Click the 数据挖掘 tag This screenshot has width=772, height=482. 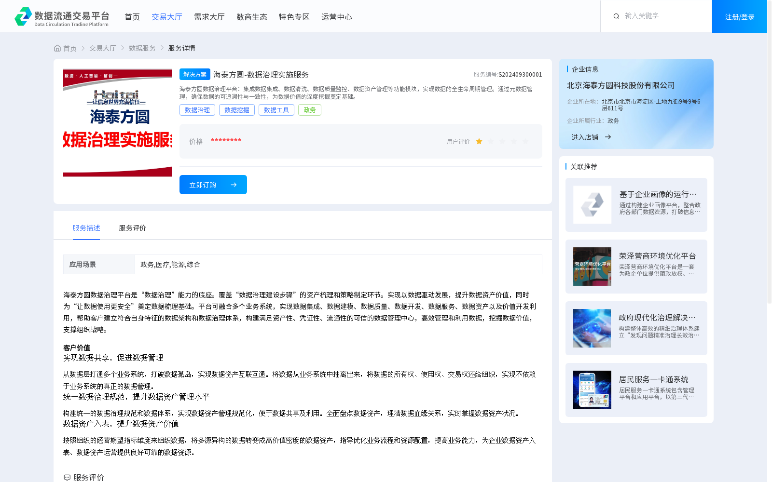point(237,110)
